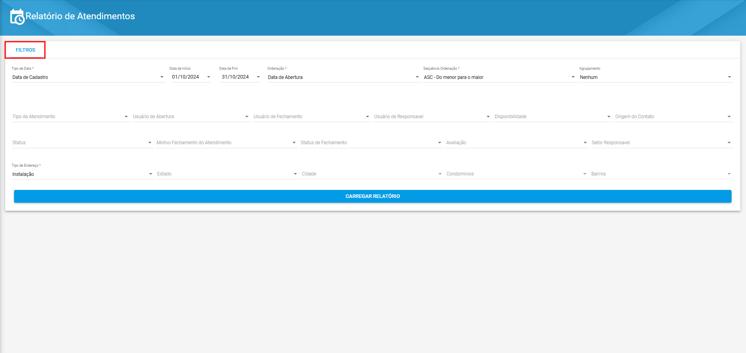This screenshot has width=746, height=353.
Task: Open the Bairros dropdown
Action: [x=662, y=174]
